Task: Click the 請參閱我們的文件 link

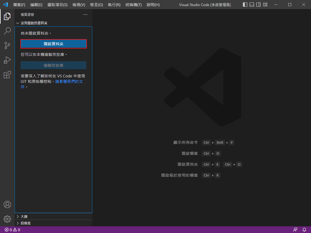Action: [69, 82]
